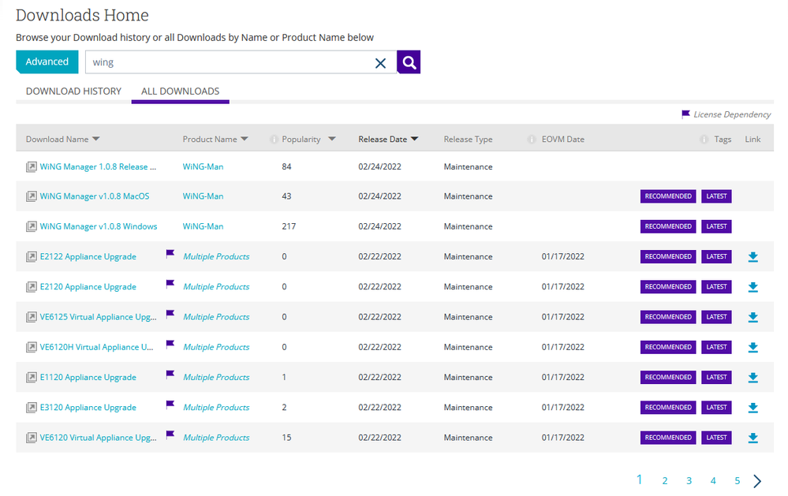Click the license flag on VE6120 row

(170, 434)
